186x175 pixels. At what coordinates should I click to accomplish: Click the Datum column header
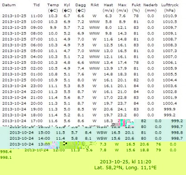tap(9, 5)
